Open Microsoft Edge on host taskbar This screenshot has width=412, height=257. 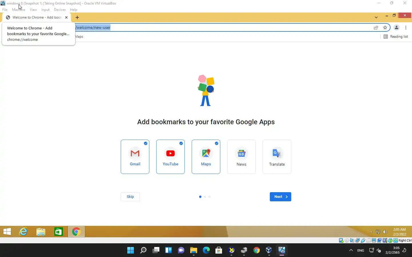pos(206,250)
